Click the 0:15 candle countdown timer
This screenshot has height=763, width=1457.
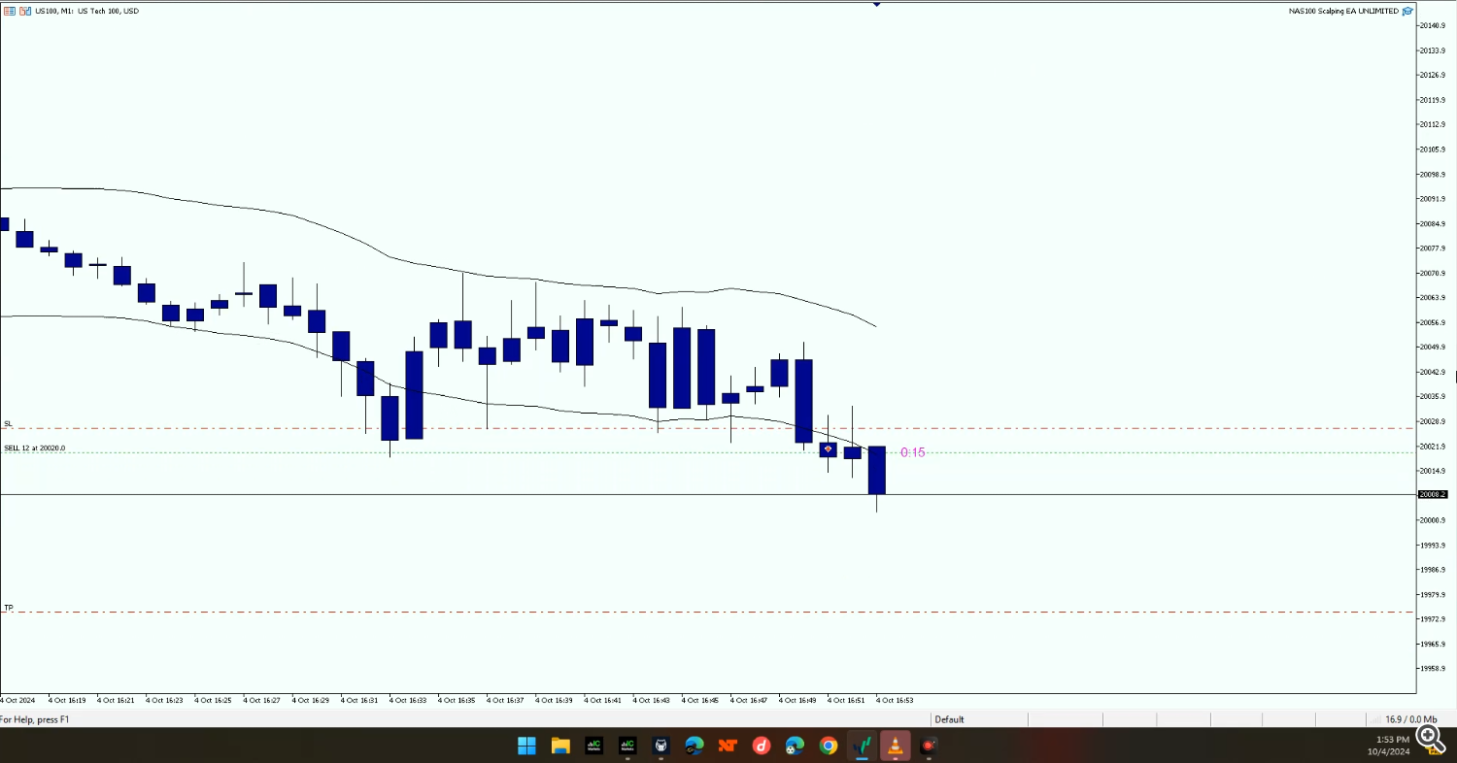[913, 452]
